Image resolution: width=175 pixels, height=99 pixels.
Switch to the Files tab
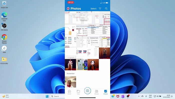coord(78,92)
